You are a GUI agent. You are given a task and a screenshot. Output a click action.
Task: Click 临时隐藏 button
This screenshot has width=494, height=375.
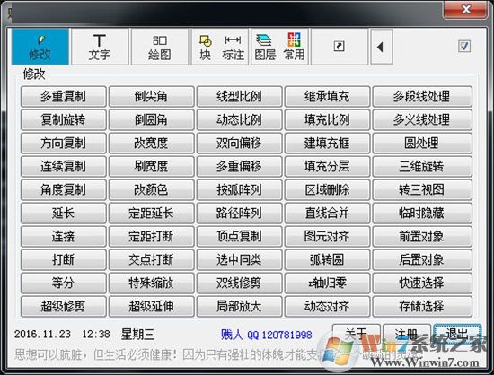tap(422, 213)
